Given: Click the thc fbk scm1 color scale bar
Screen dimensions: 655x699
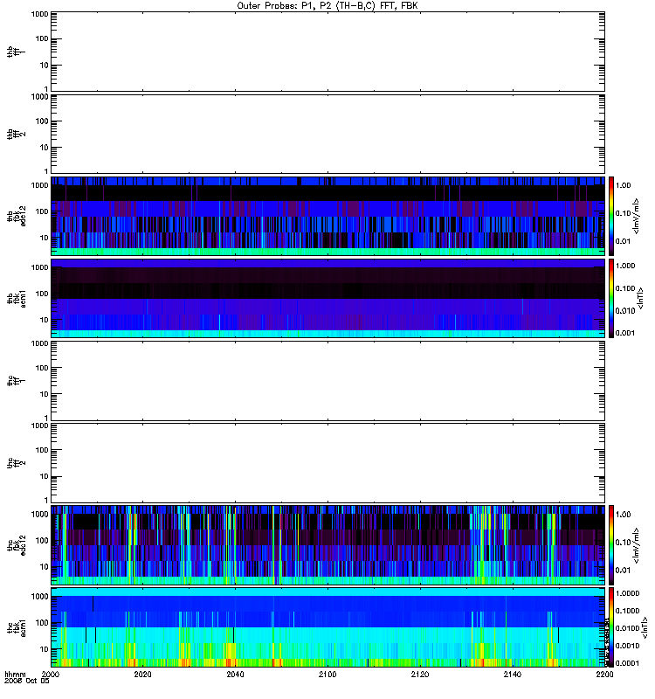Looking at the screenshot, I should click(611, 627).
